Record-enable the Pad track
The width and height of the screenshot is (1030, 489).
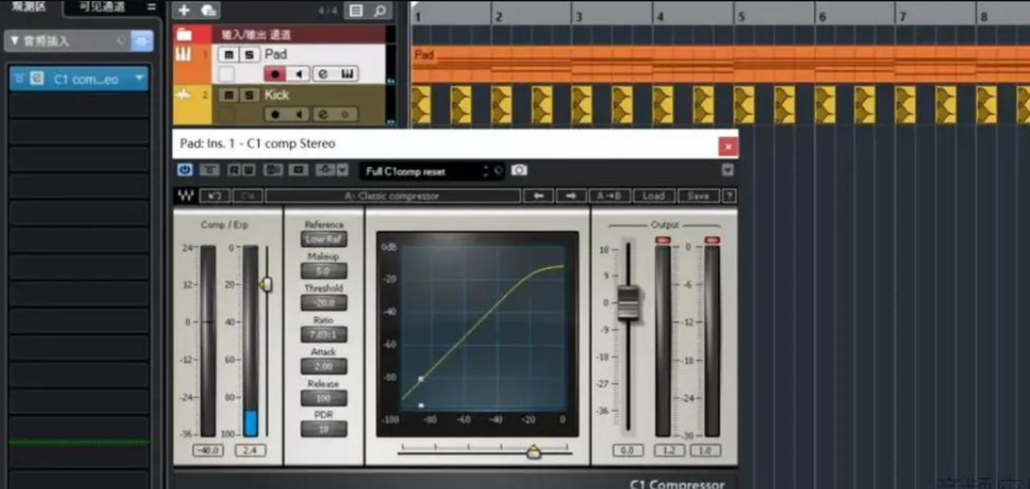point(275,74)
